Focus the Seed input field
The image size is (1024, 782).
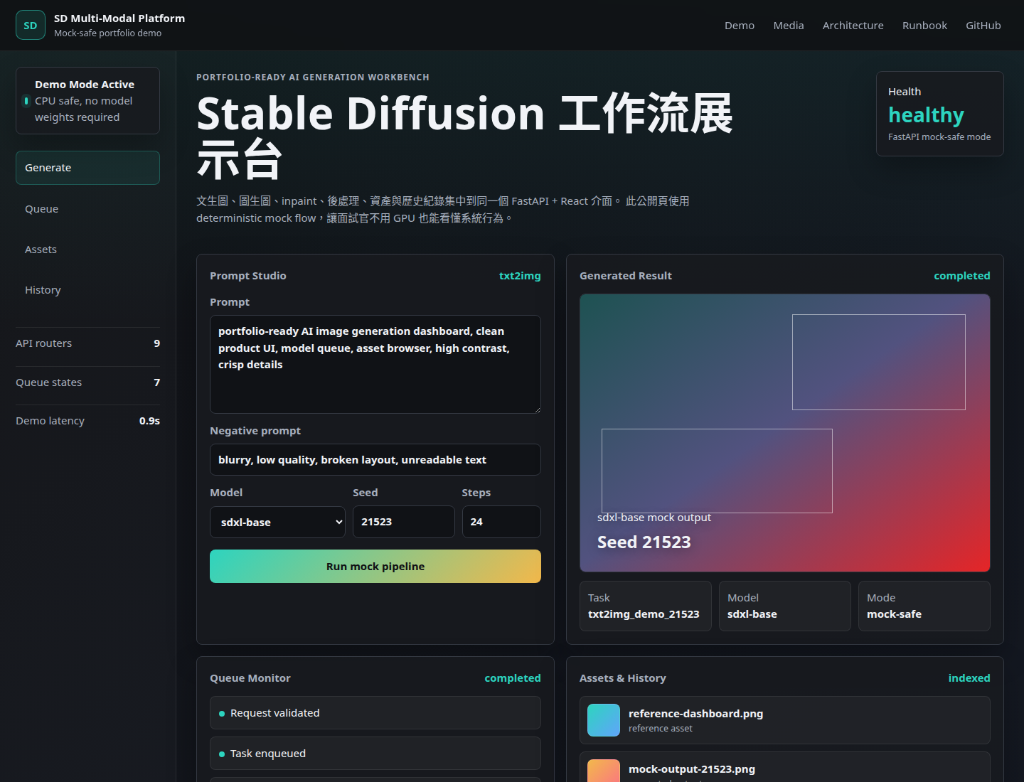coord(404,522)
